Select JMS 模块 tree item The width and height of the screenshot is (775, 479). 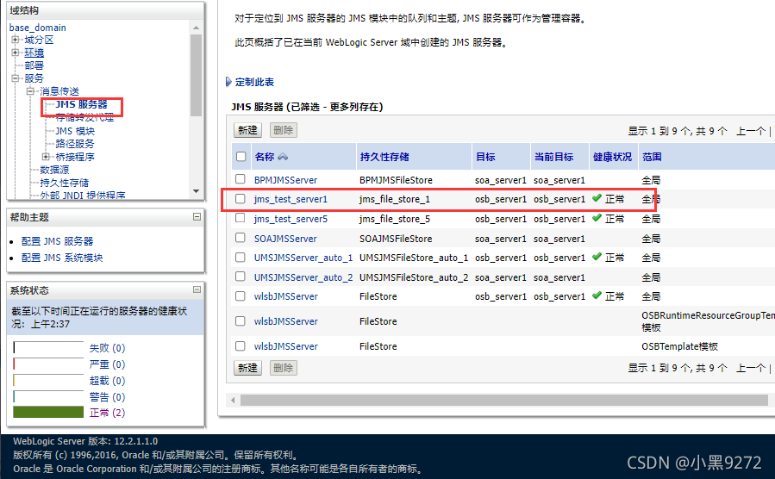(75, 131)
